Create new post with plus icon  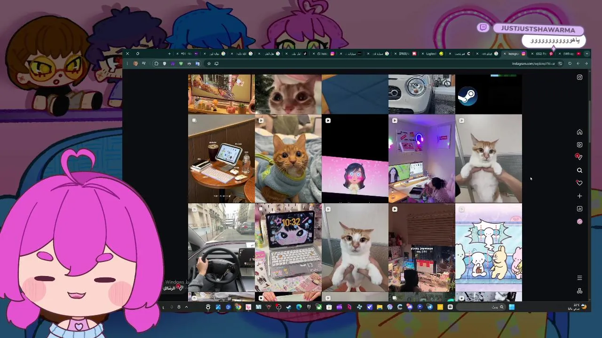[579, 196]
